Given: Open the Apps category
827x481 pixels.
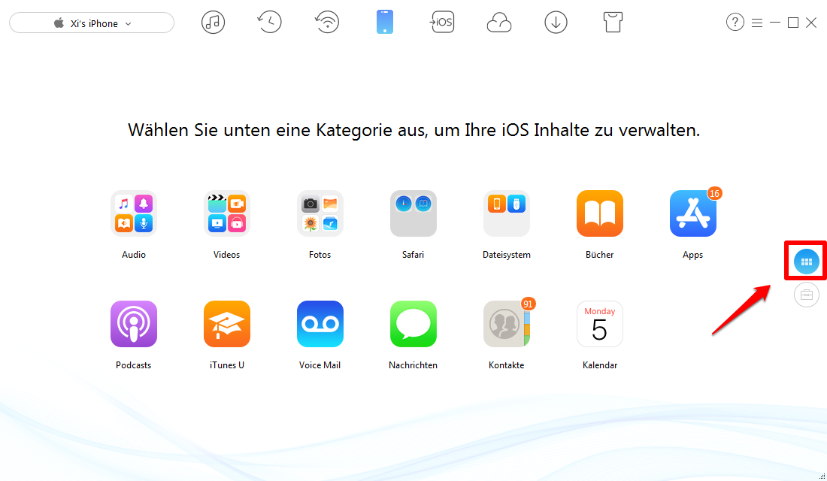Looking at the screenshot, I should pos(693,213).
